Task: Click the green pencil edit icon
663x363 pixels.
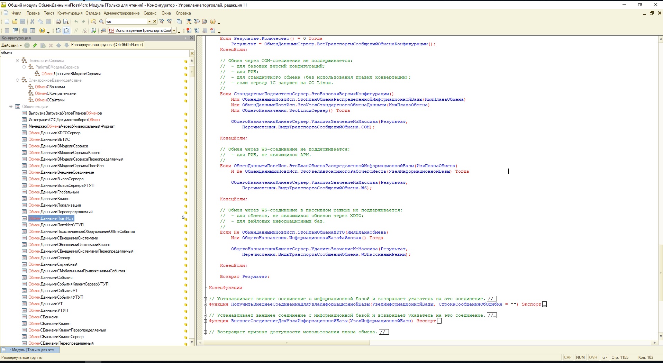Action: click(35, 45)
